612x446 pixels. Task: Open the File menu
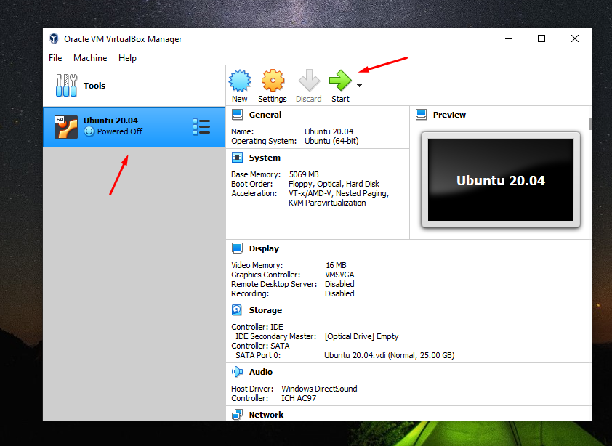tap(55, 58)
